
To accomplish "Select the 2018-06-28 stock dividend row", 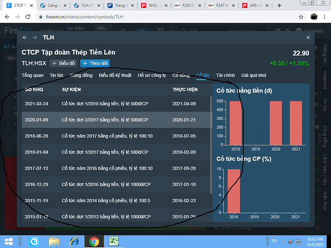I will pyautogui.click(x=116, y=136).
